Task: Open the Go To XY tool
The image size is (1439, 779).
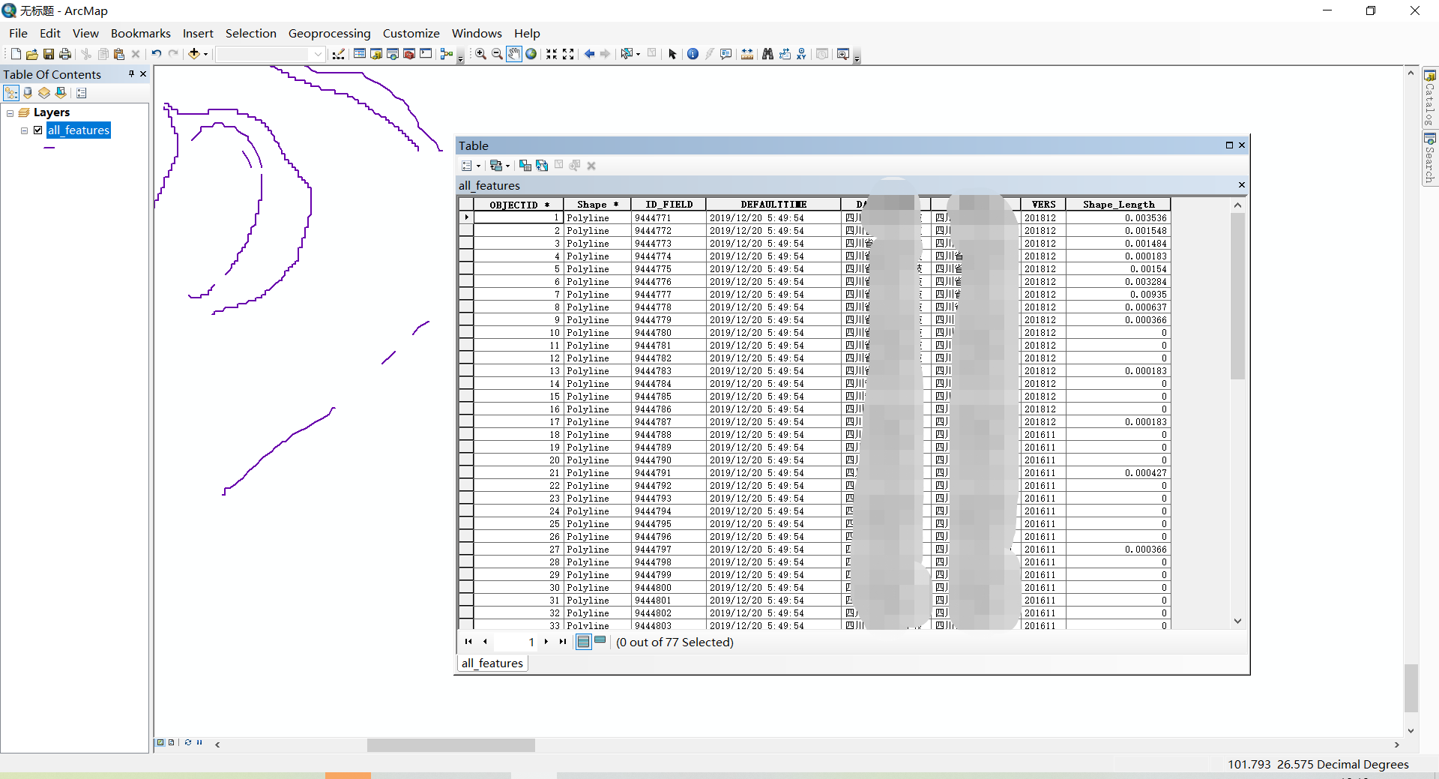Action: tap(801, 54)
